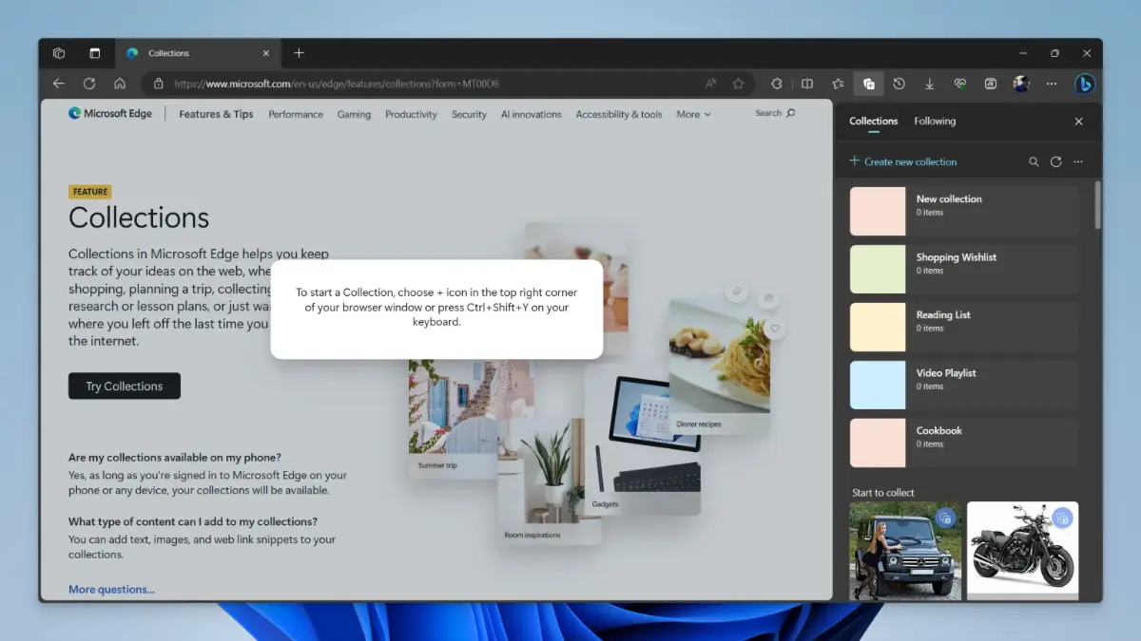Viewport: 1141px width, 641px height.
Task: Star this page as a favorite
Action: tap(738, 84)
